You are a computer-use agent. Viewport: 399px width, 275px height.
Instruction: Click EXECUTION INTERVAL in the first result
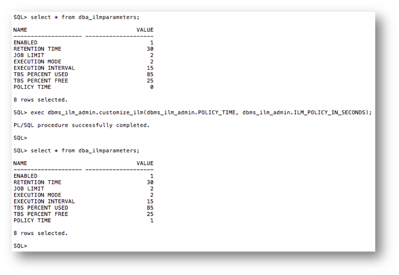click(x=44, y=68)
